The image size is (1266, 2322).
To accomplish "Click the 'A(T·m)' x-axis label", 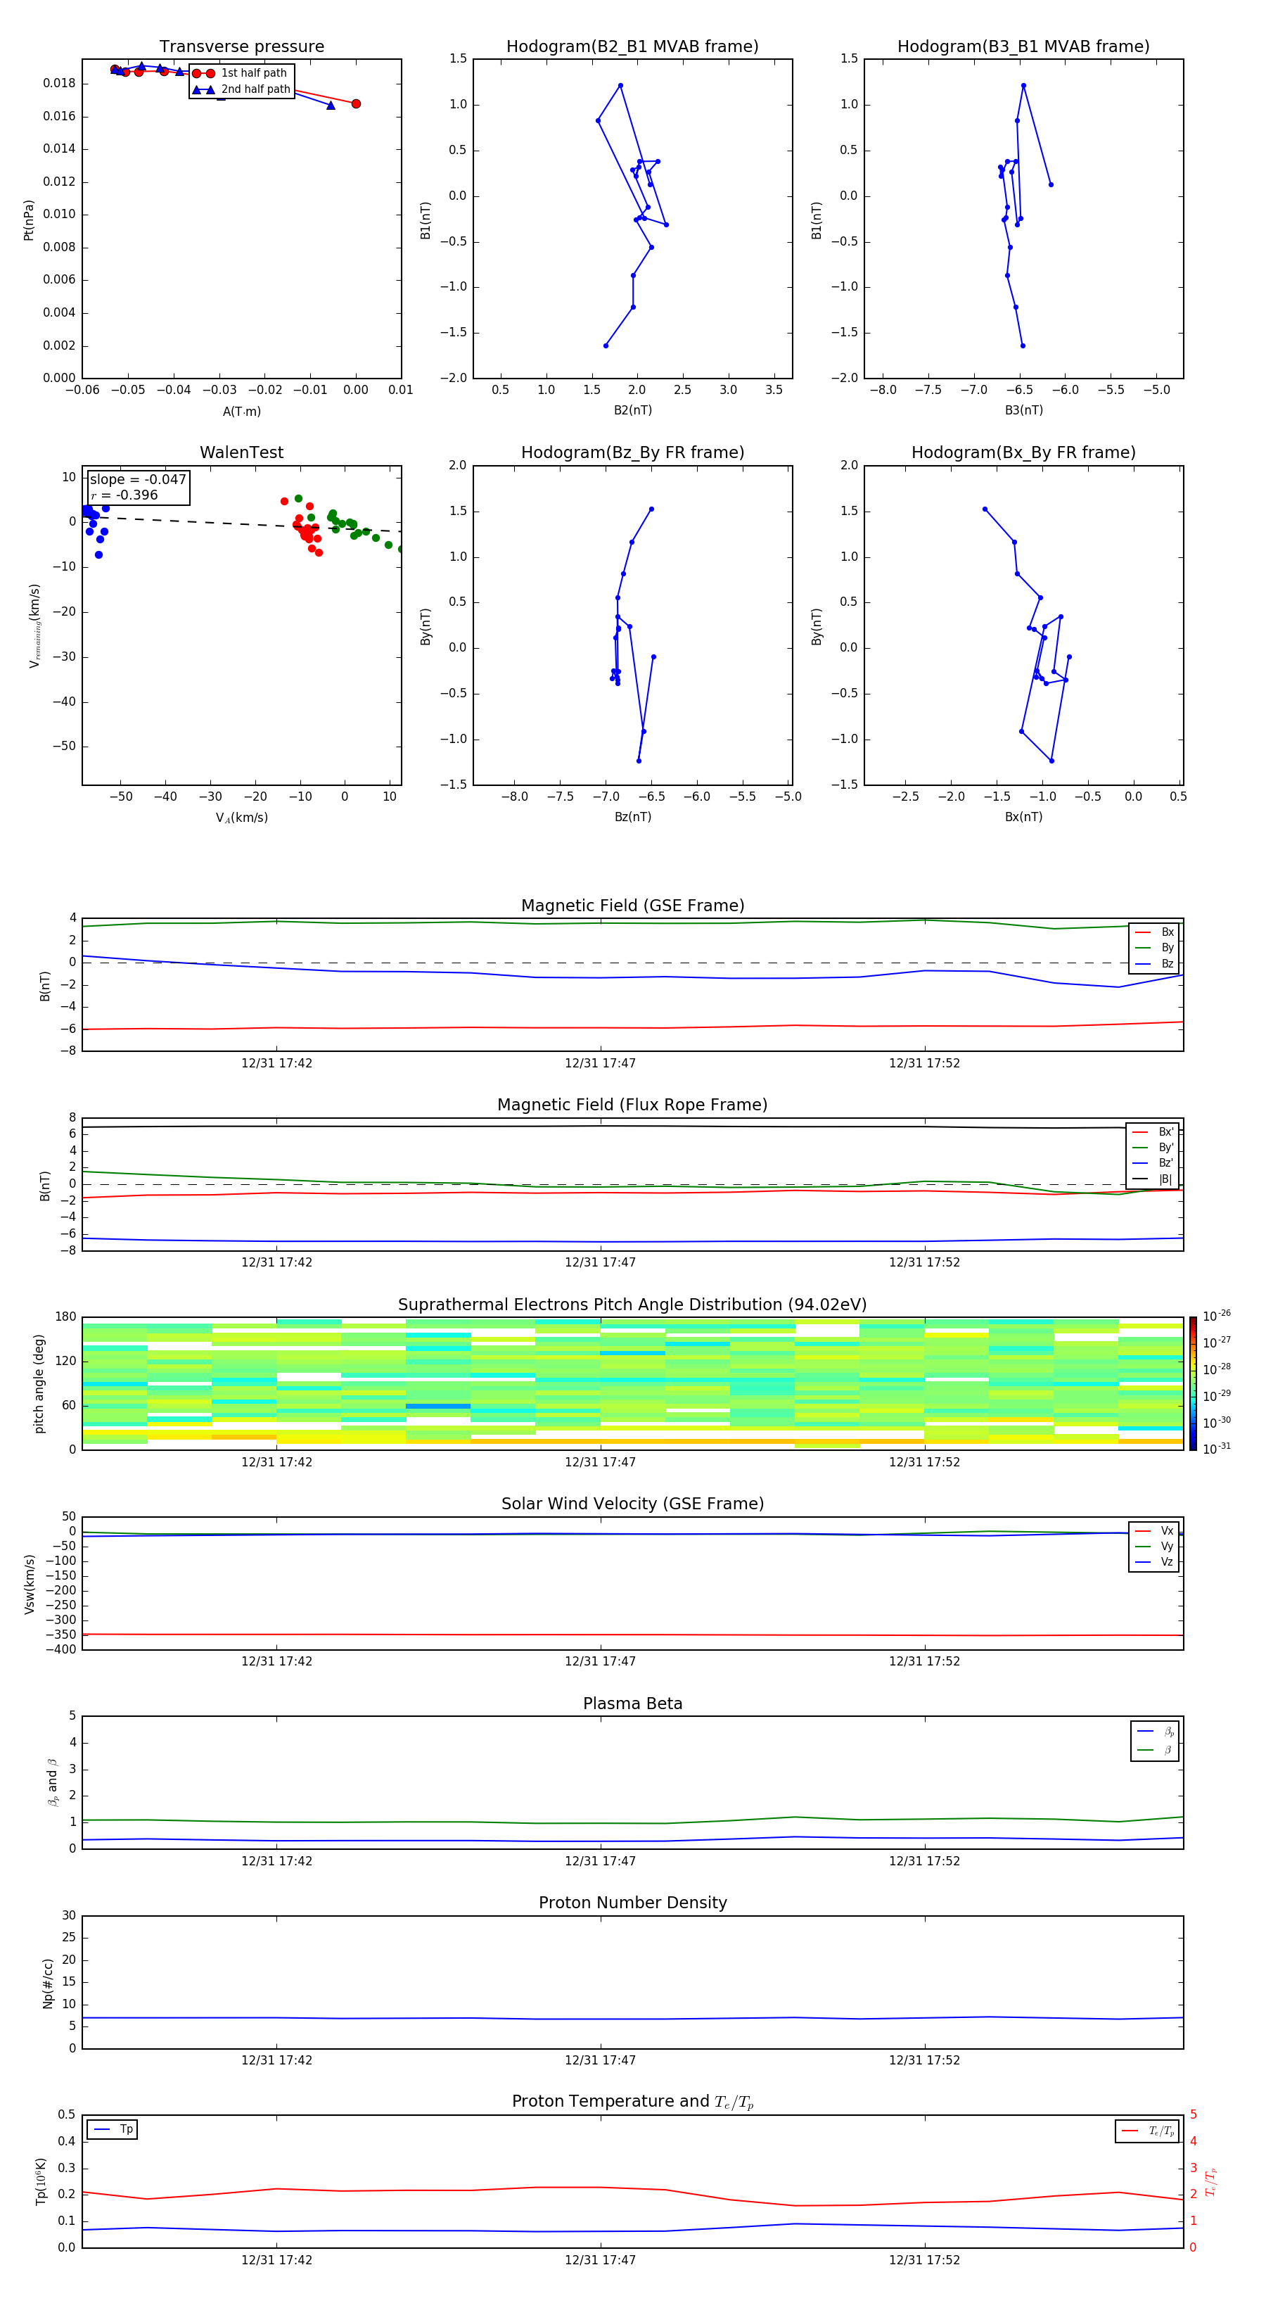I will tap(241, 411).
